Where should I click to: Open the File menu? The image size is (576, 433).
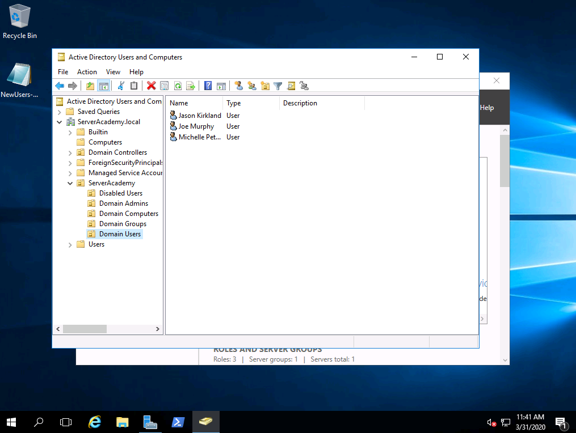(63, 72)
